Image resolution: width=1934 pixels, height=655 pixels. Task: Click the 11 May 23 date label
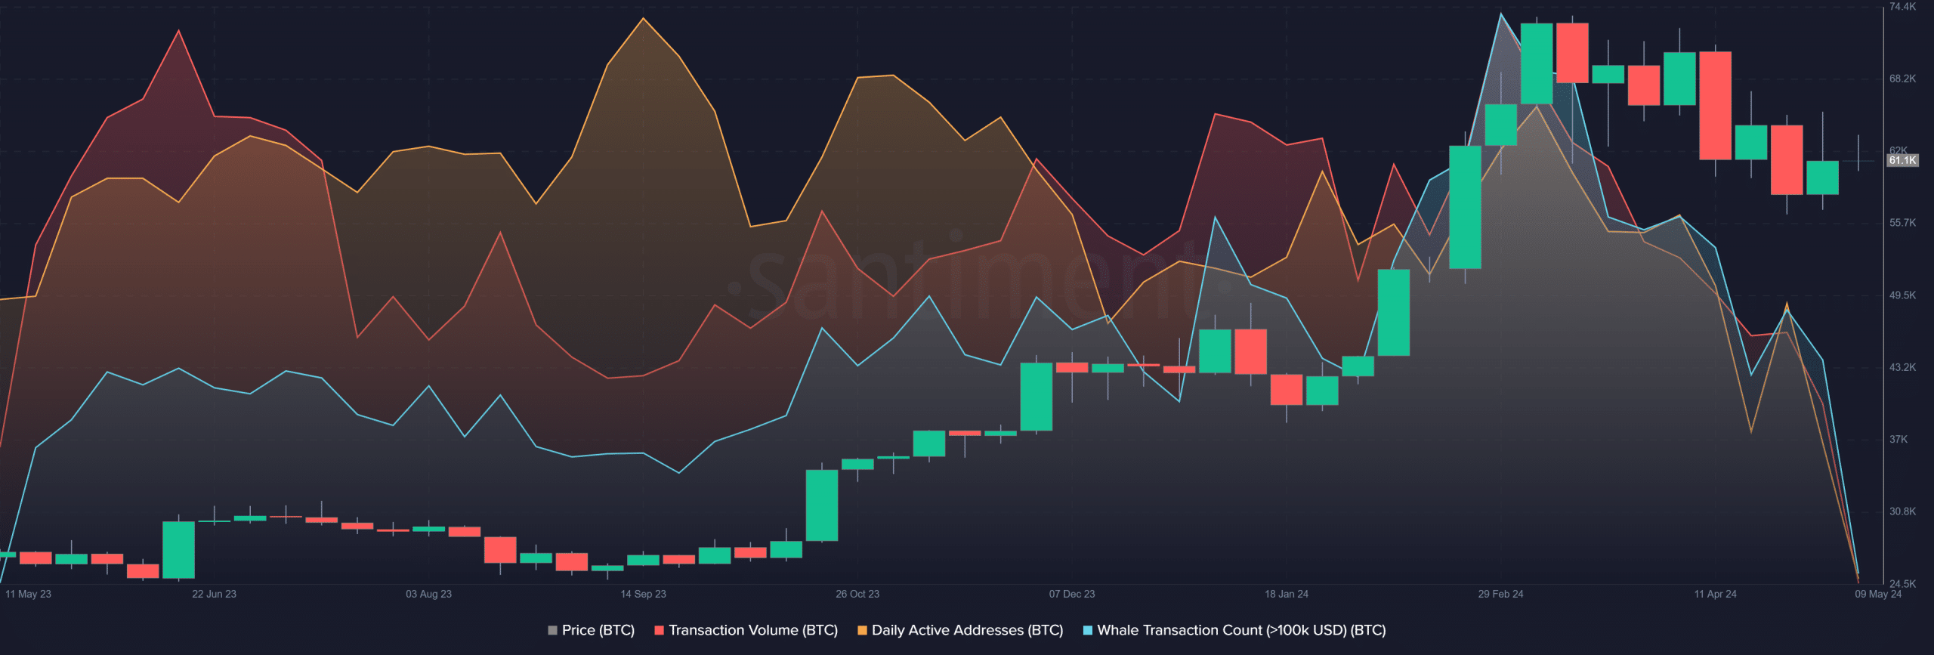[28, 594]
